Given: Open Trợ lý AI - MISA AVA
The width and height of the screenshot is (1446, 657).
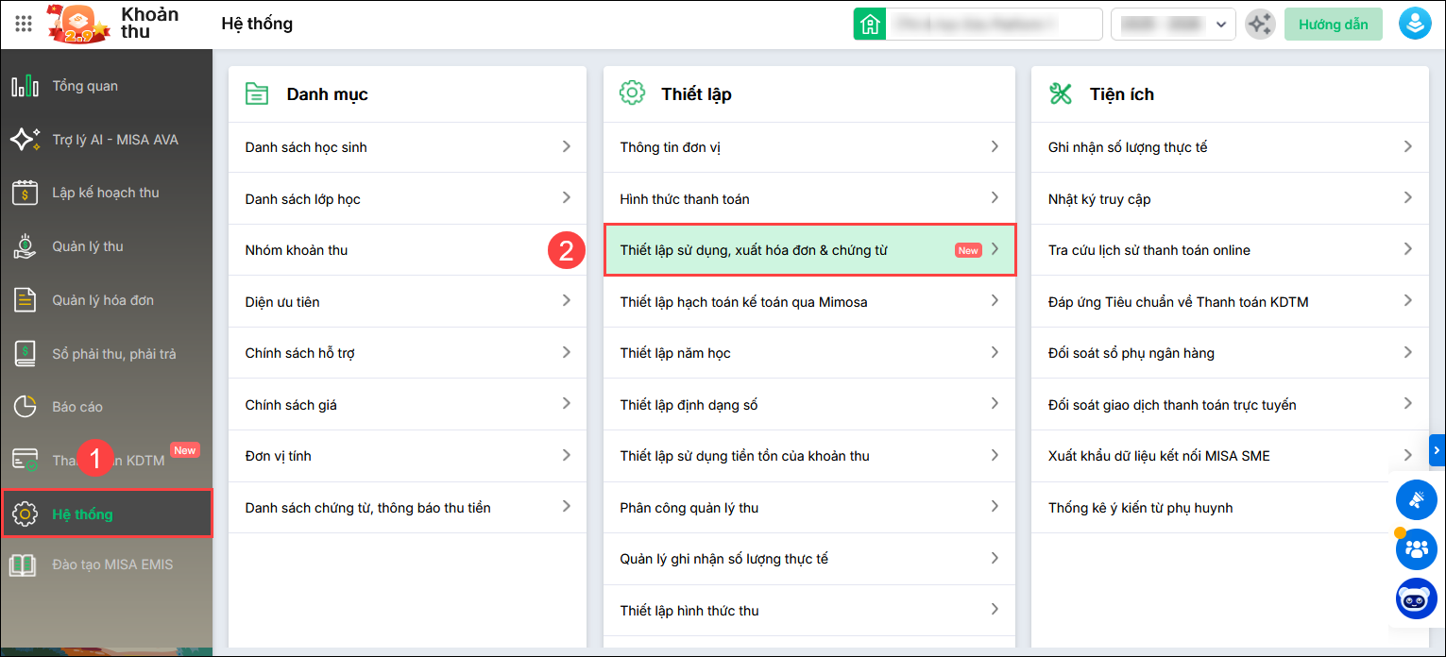Looking at the screenshot, I should click(114, 140).
